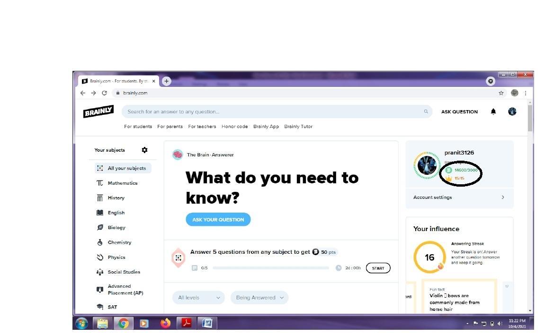Screen dimensions: 554x335
Task: Open Adobe Reader from taskbar
Action: tap(186, 323)
